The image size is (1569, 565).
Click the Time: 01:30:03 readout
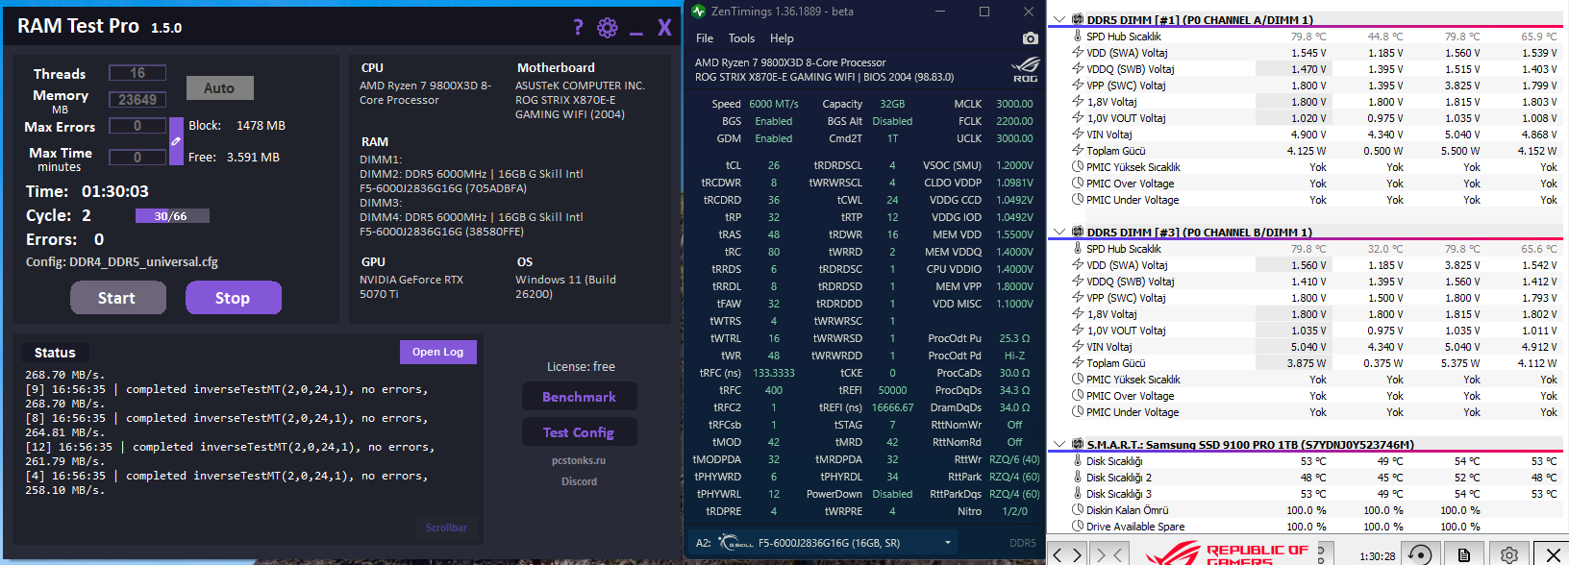87,191
